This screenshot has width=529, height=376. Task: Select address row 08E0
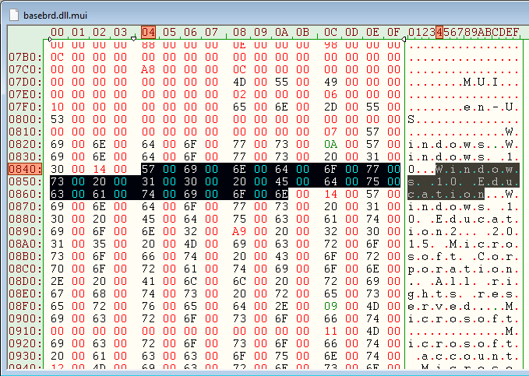coord(25,293)
